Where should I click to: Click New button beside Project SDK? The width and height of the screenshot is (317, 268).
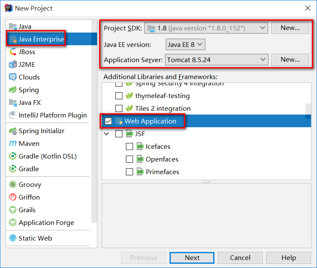[x=290, y=28]
